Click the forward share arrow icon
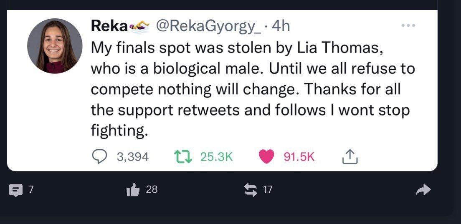 coord(423,190)
